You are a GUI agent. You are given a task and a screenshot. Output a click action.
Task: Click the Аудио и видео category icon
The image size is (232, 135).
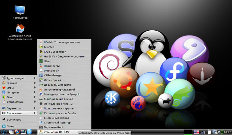point(4,78)
